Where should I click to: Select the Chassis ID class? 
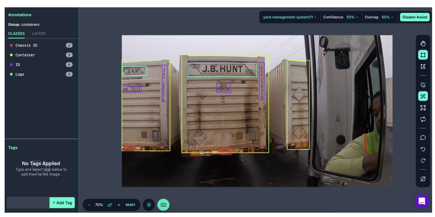(x=41, y=45)
